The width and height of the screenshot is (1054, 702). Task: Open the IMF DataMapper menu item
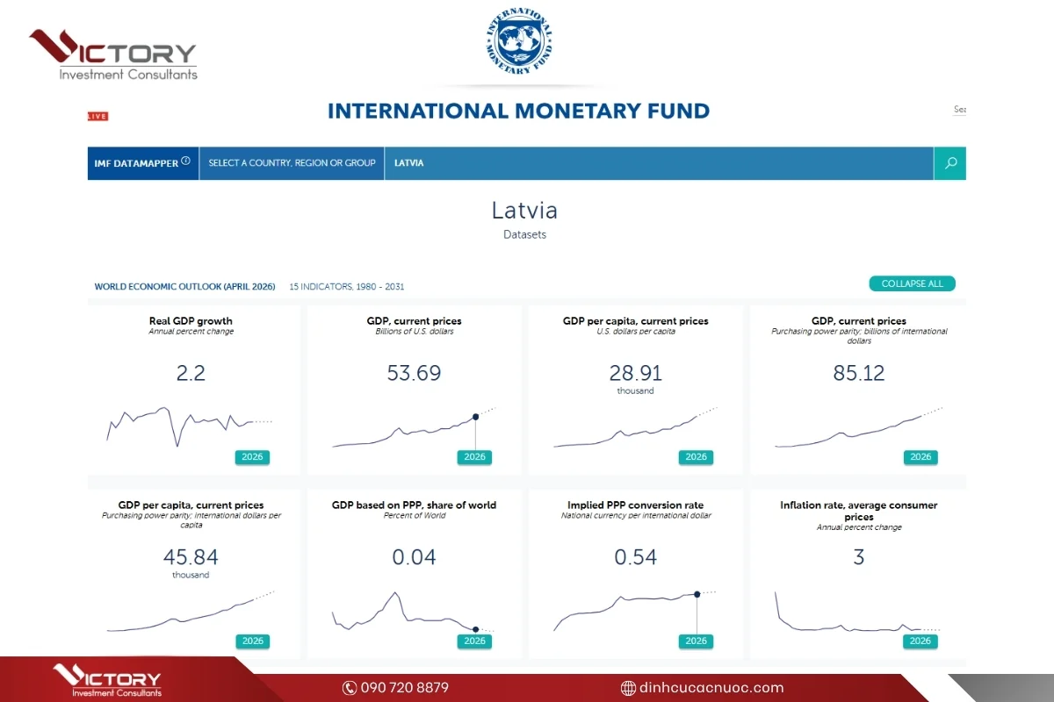coord(143,163)
